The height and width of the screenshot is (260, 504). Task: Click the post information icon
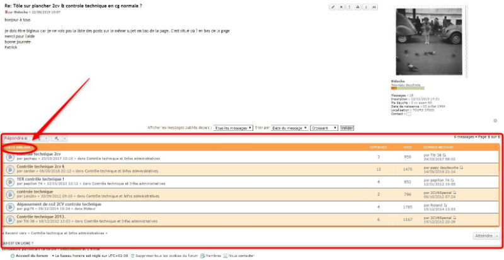click(366, 7)
